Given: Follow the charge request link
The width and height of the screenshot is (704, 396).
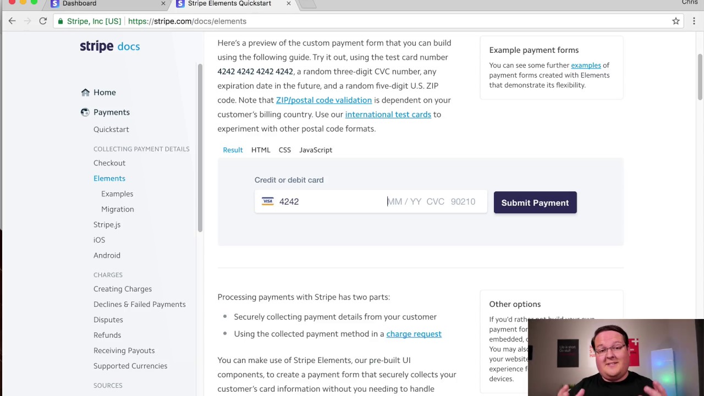Looking at the screenshot, I should click(x=414, y=334).
